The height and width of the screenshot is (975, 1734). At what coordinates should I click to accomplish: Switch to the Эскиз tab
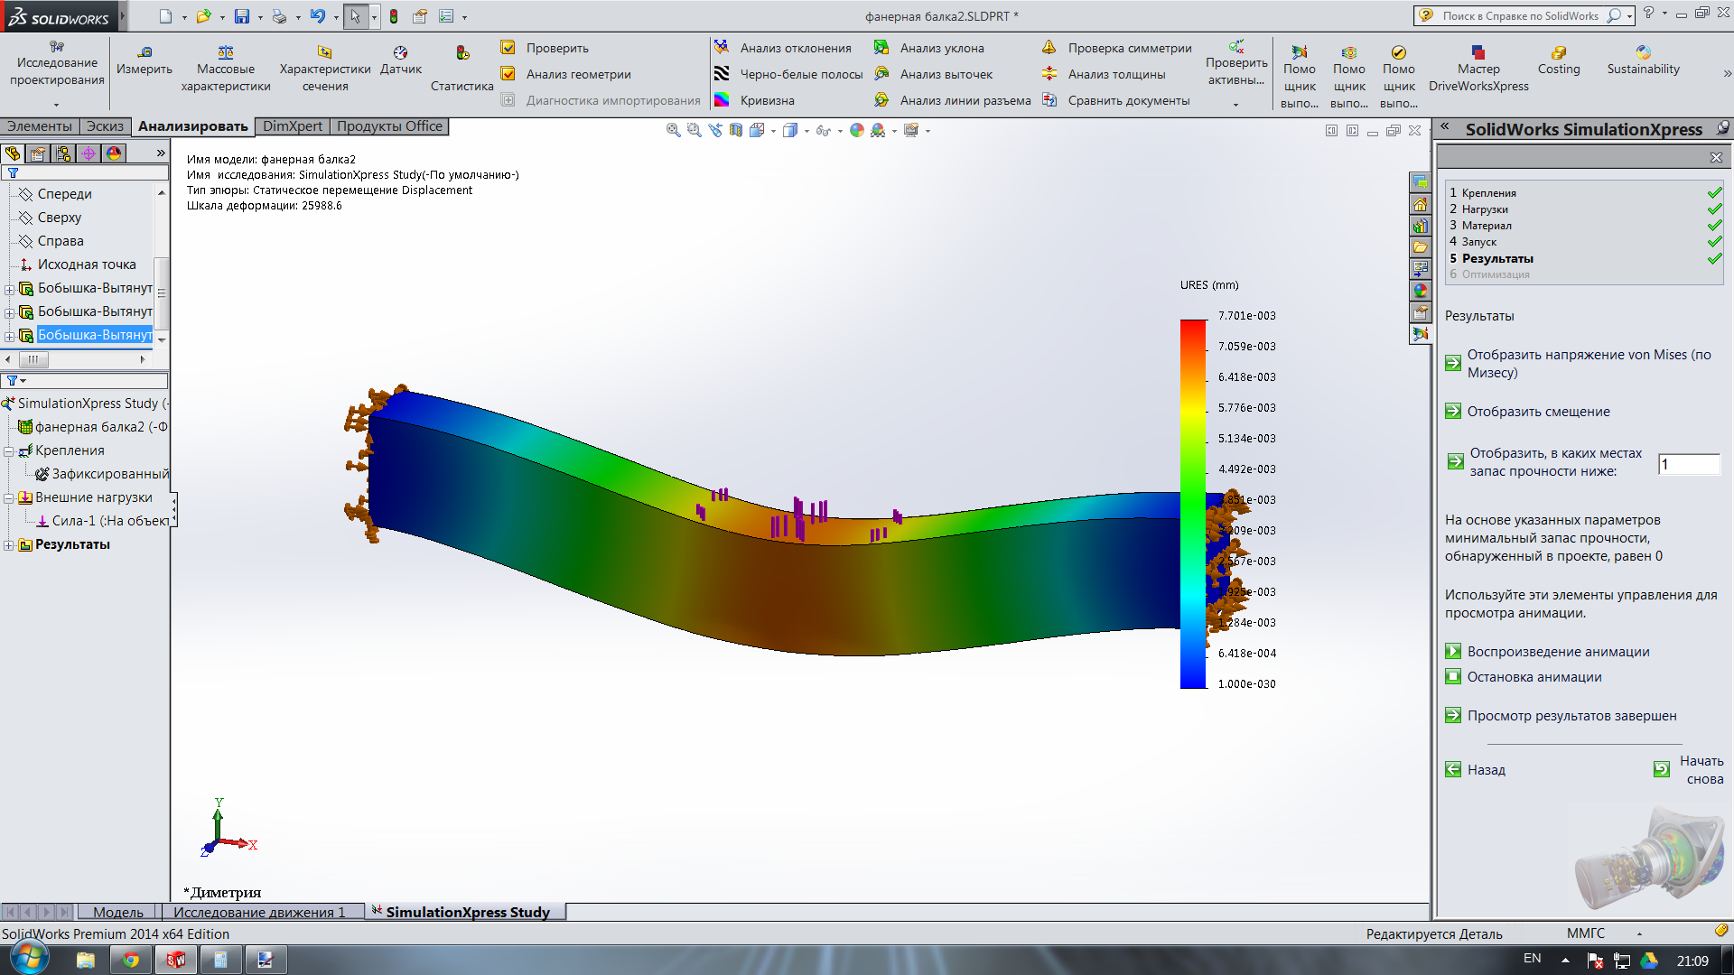(x=105, y=126)
